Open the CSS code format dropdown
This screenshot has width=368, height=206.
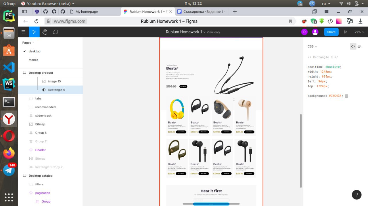pos(312,46)
